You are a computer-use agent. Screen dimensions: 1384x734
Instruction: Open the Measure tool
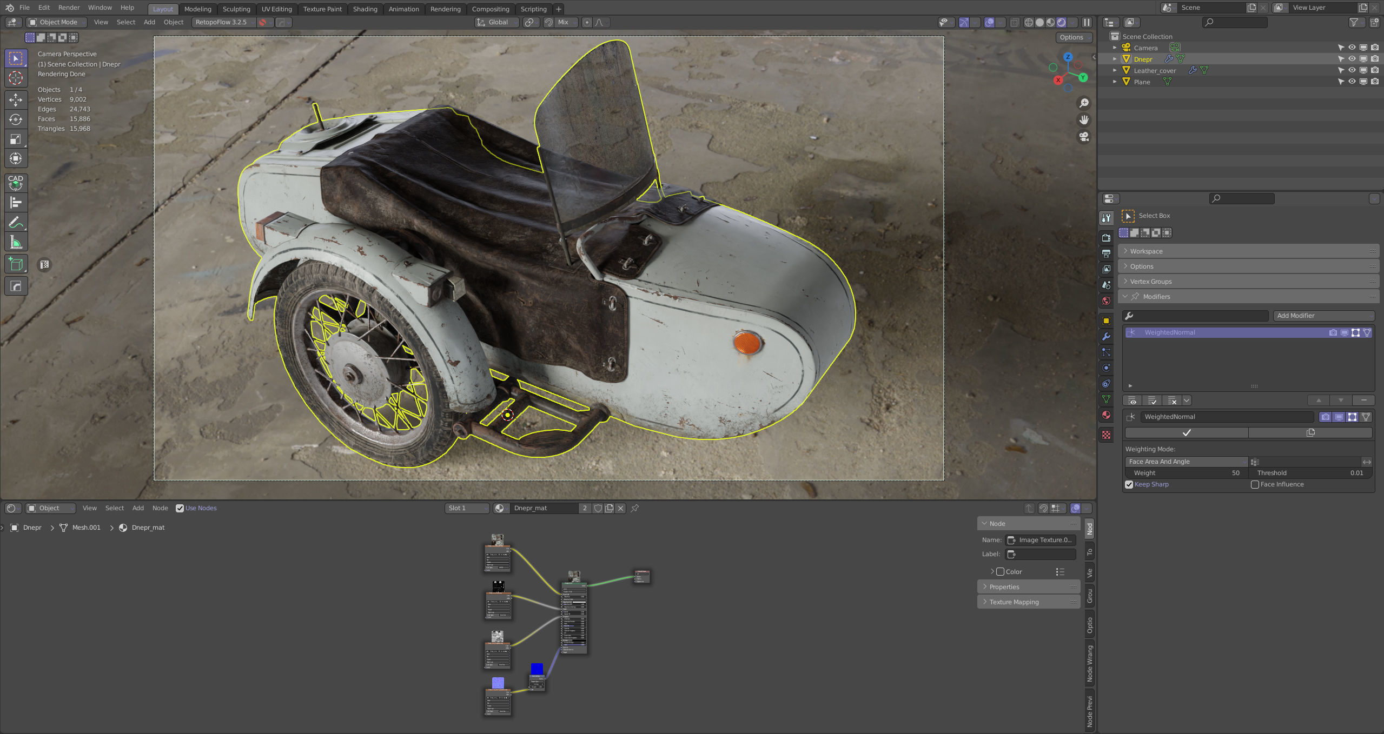coord(16,241)
